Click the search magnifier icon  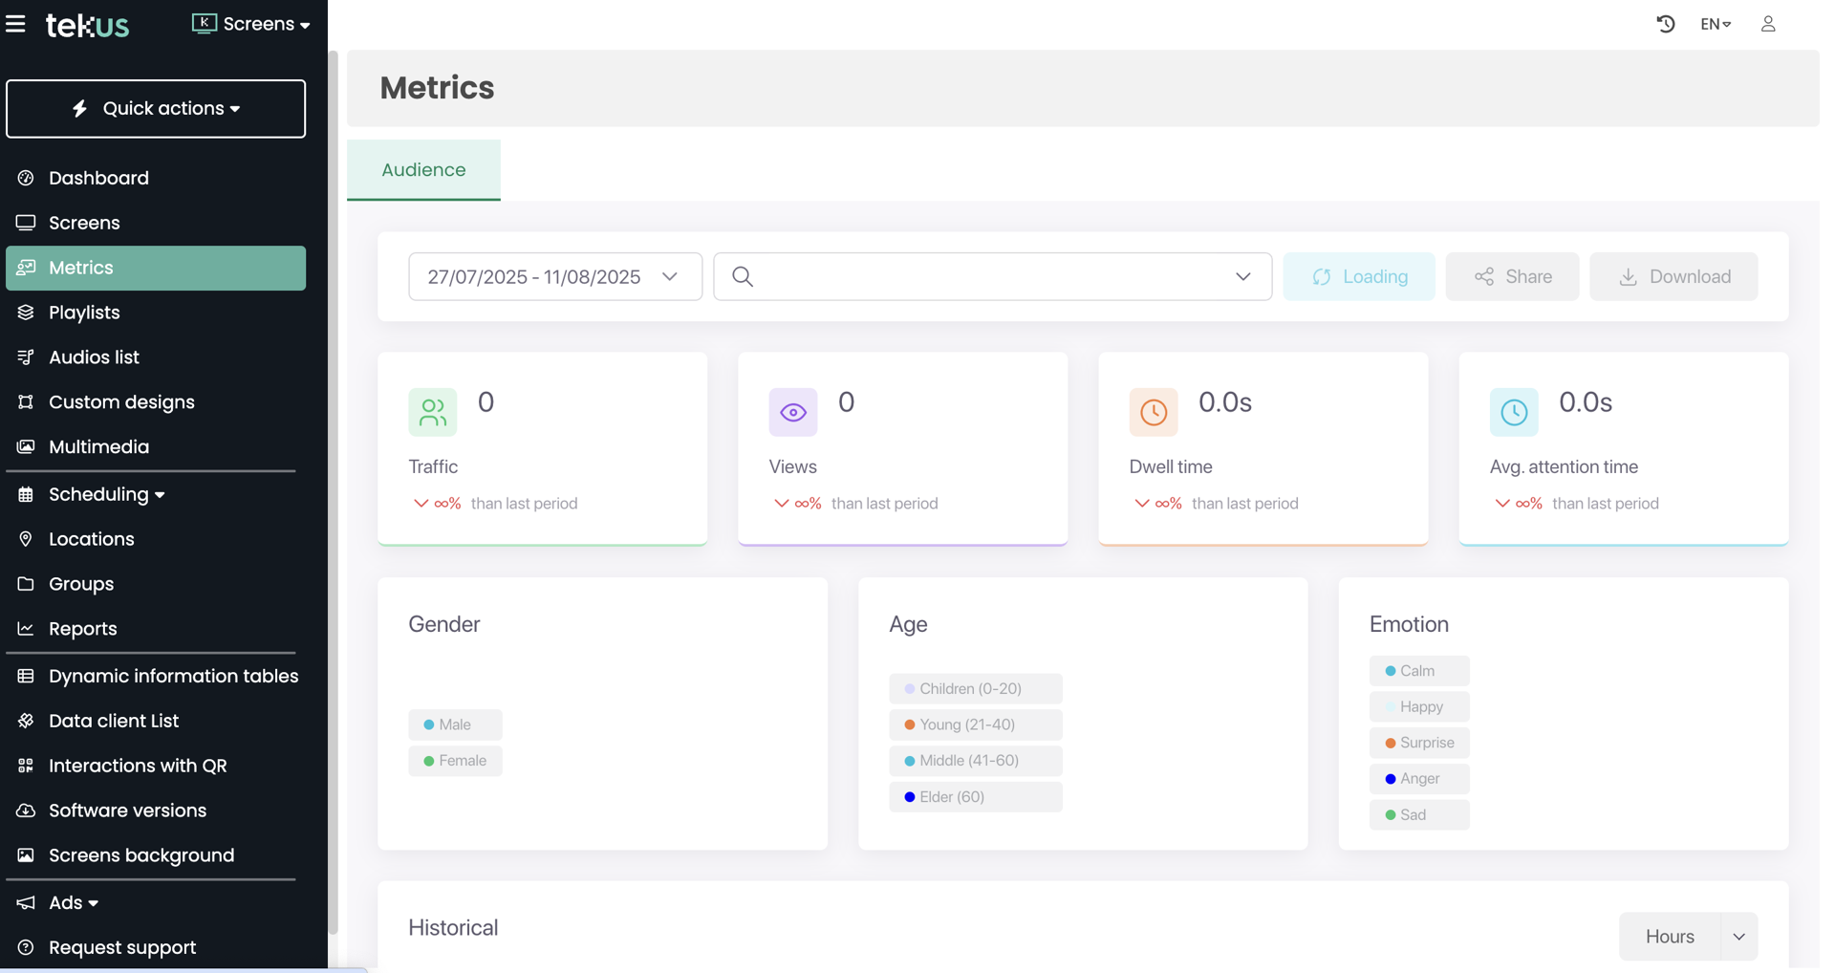point(743,276)
